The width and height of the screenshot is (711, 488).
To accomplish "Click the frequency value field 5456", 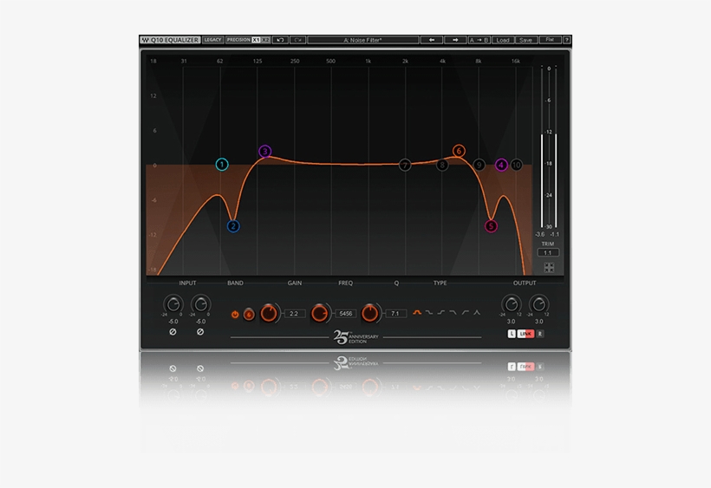I will coord(345,314).
